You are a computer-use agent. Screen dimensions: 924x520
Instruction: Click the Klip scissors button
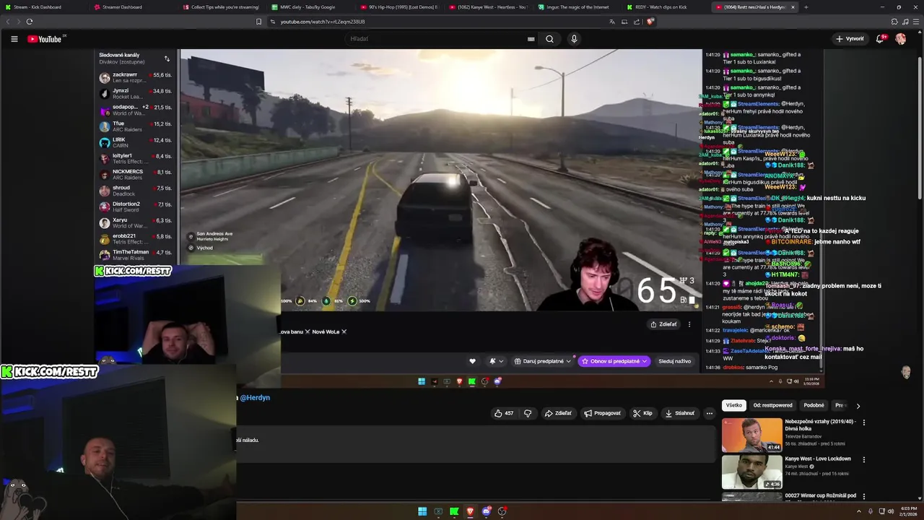coord(642,413)
